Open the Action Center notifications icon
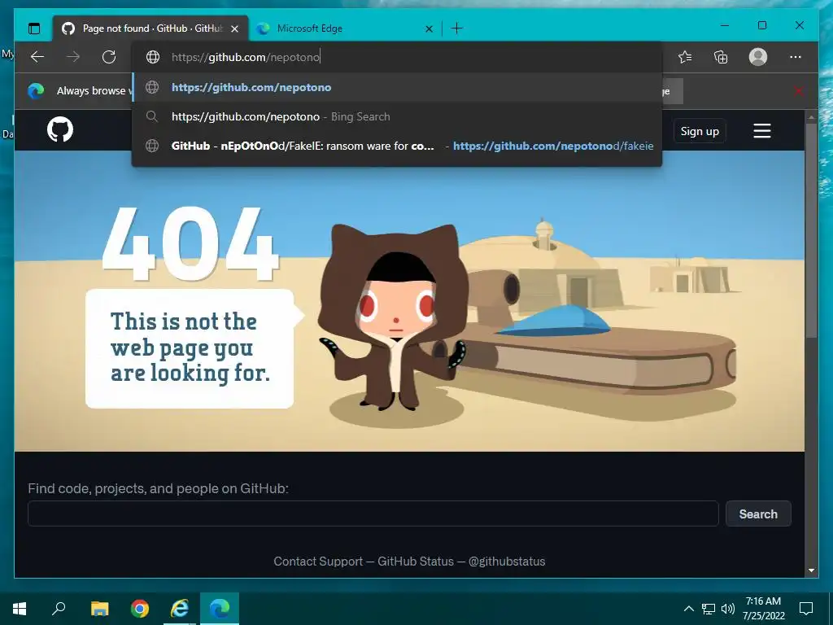 pos(806,609)
